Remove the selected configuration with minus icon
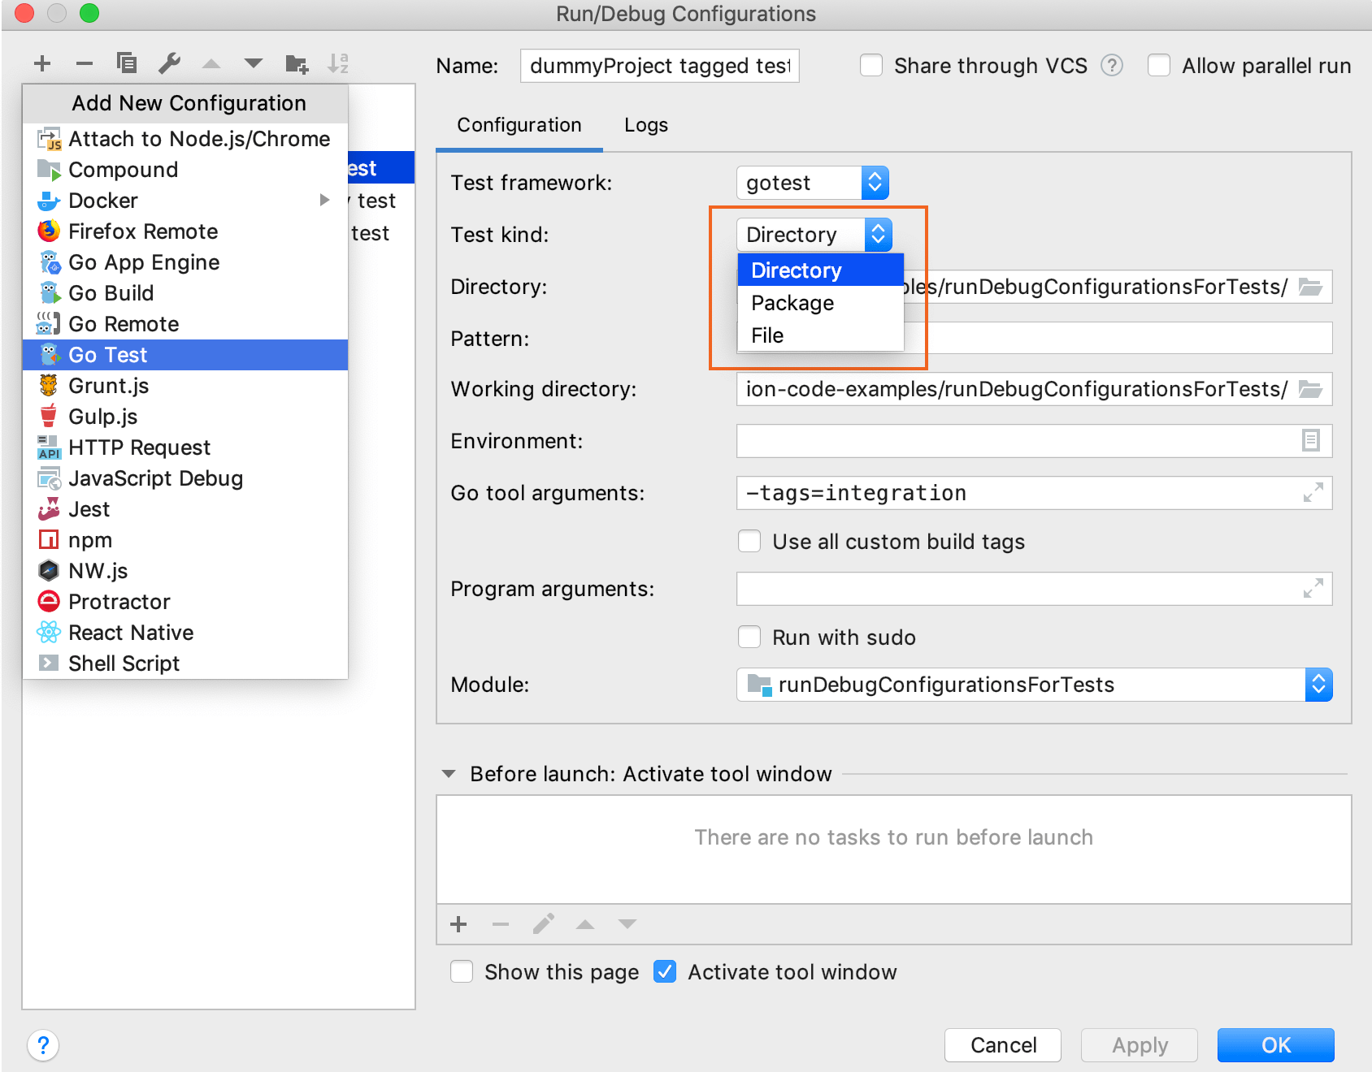This screenshot has height=1072, width=1372. (x=85, y=63)
